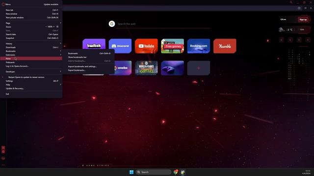Select New private window
This screenshot has height=176, width=314.
(x=31, y=18)
